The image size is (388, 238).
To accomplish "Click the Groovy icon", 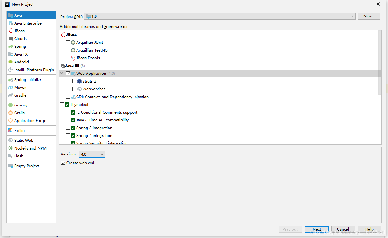I will 11,105.
